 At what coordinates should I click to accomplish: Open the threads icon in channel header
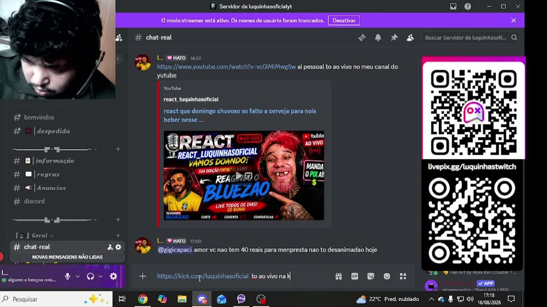coord(362,38)
